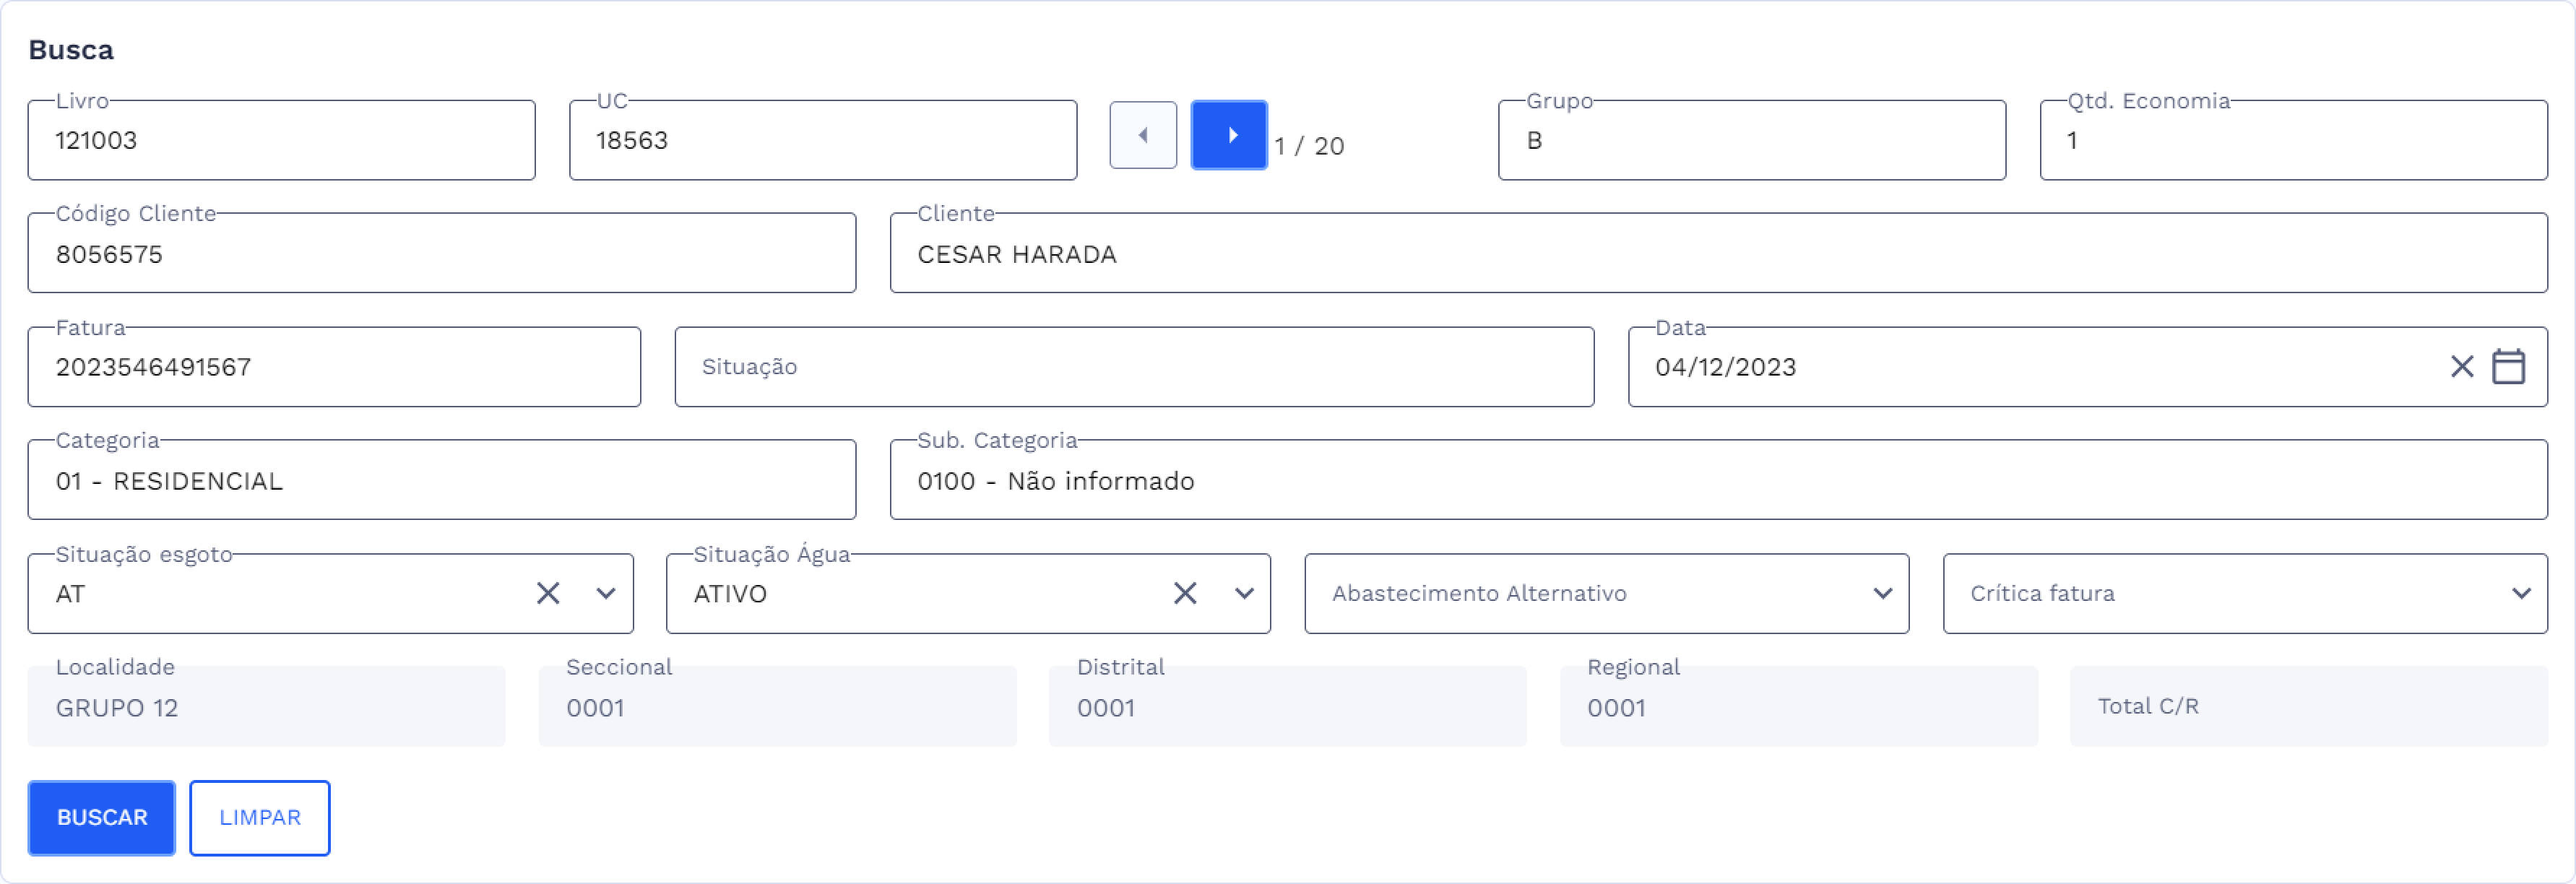This screenshot has width=2576, height=884.
Task: Select the Categoria field showing 01 - RESIDENCIAL
Action: coord(441,480)
